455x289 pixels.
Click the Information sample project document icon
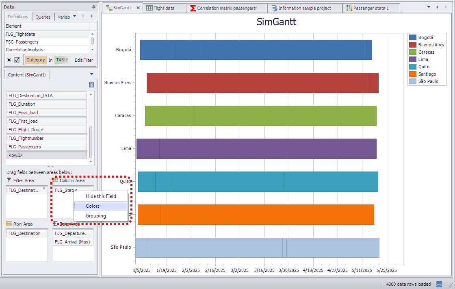pos(274,8)
